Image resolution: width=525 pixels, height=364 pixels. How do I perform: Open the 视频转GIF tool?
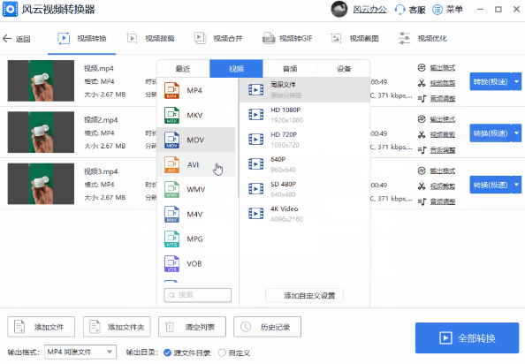(287, 39)
